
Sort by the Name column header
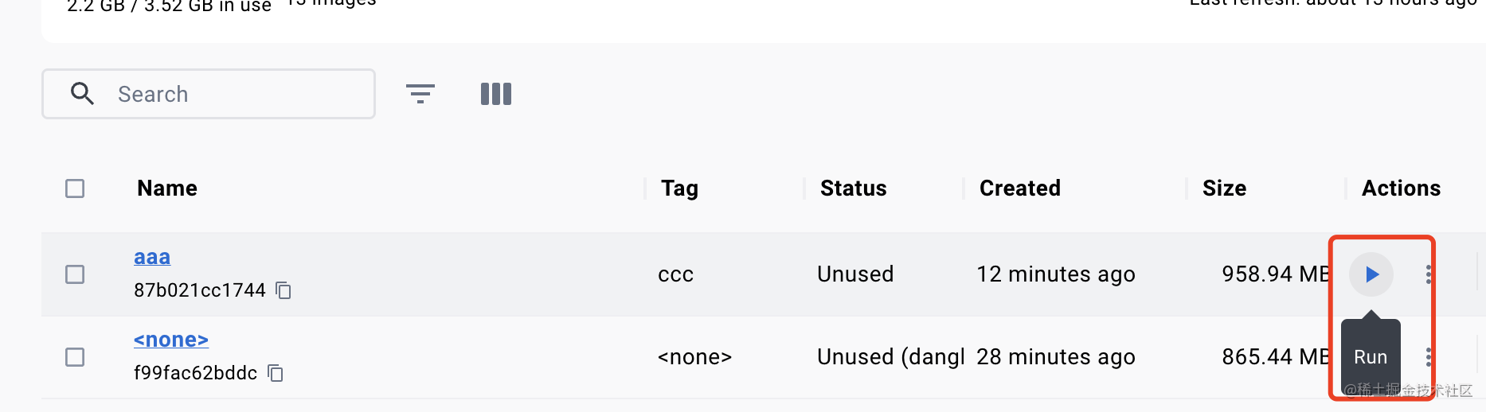(167, 189)
